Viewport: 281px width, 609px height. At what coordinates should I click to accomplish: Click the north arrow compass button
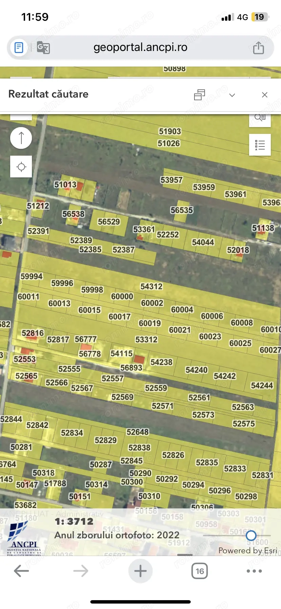click(x=21, y=138)
